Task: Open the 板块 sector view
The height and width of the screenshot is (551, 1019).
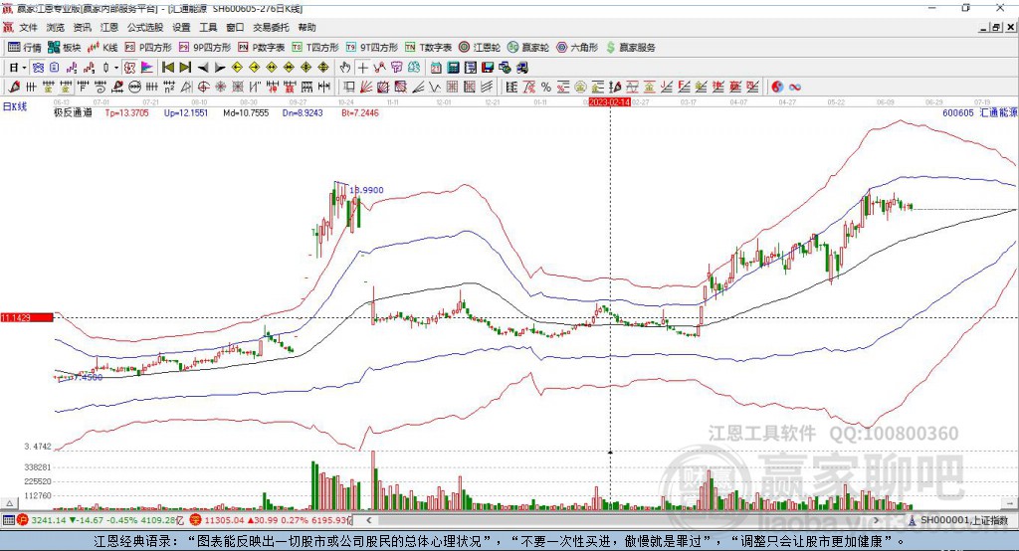Action: click(65, 48)
